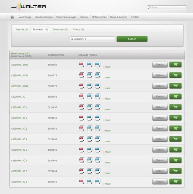Screen dimensions: 193x194
Task: Open PDF drawing for A3399XPL-10
Action: click(x=82, y=96)
